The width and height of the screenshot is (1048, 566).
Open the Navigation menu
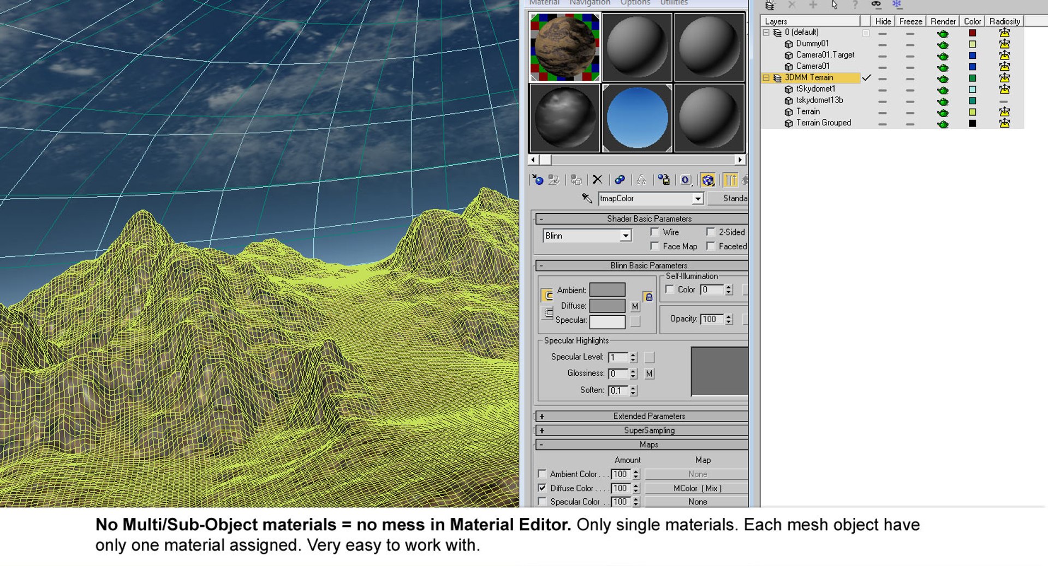[x=589, y=3]
